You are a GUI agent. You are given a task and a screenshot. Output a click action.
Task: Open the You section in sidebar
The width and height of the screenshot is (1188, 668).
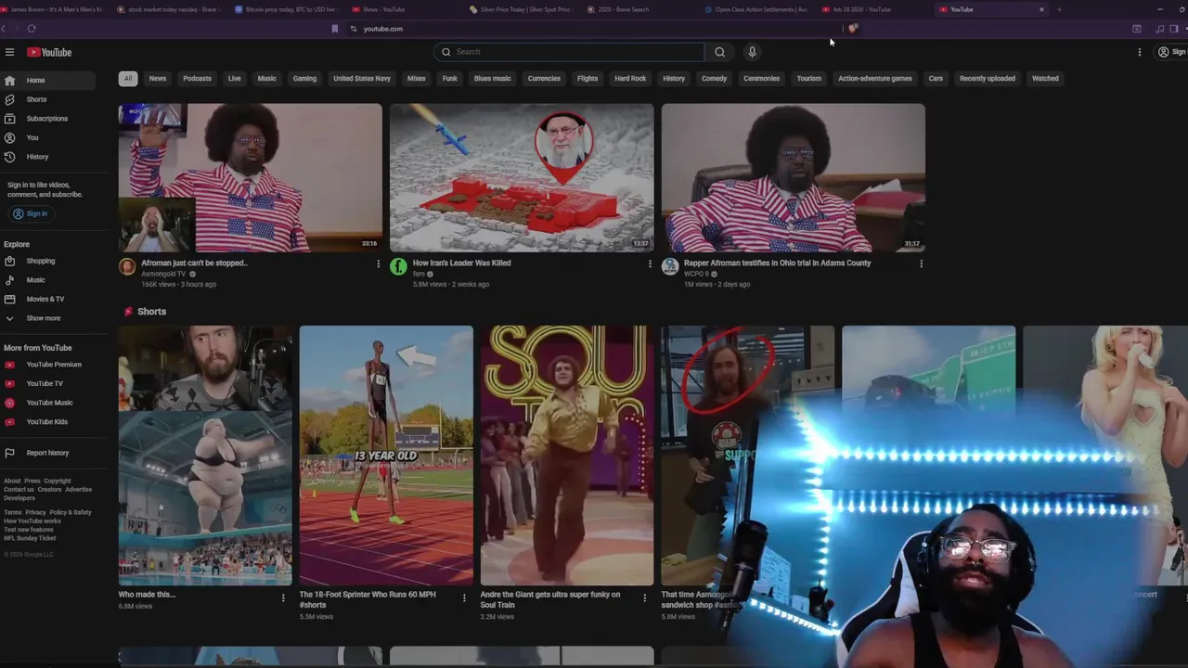point(48,137)
